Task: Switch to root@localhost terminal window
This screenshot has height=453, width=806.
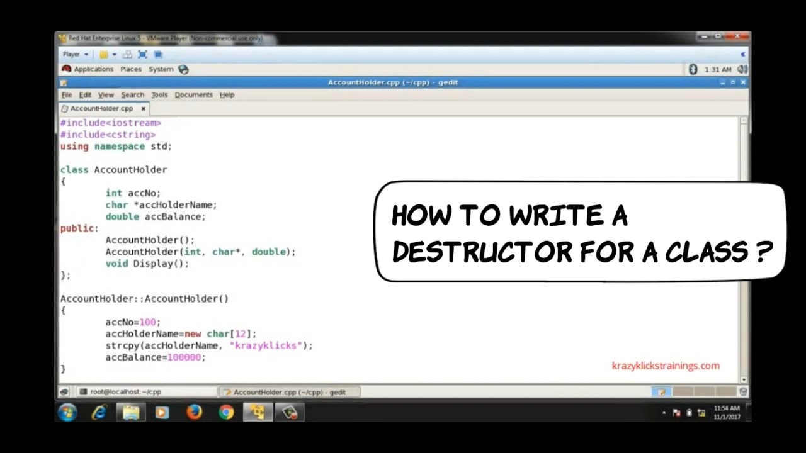Action: click(147, 392)
